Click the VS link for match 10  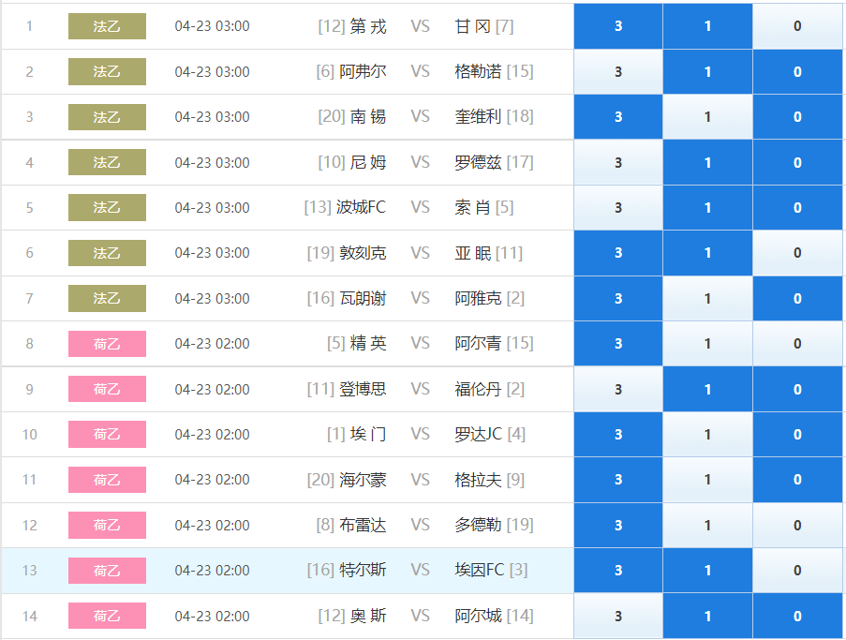coord(420,435)
